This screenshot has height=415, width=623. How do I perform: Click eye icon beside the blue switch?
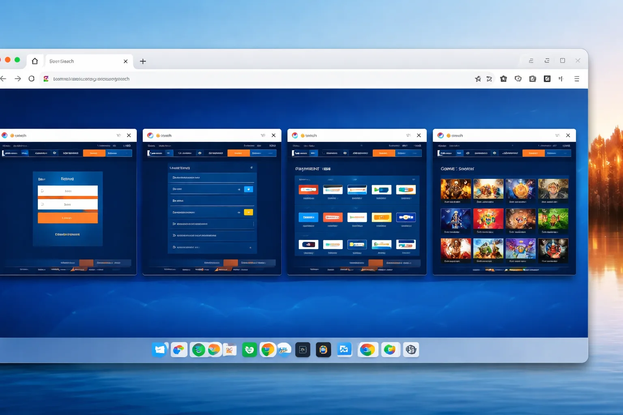(x=239, y=189)
